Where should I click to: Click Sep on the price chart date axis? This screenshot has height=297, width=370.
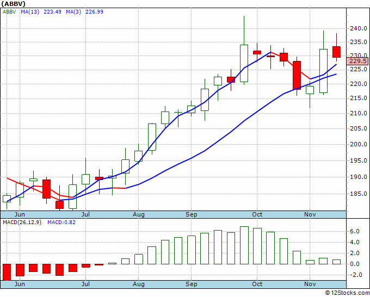[192, 214]
